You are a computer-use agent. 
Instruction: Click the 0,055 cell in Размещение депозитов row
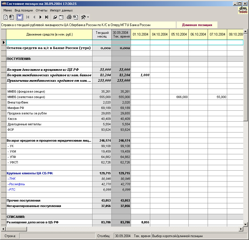pos(140,222)
